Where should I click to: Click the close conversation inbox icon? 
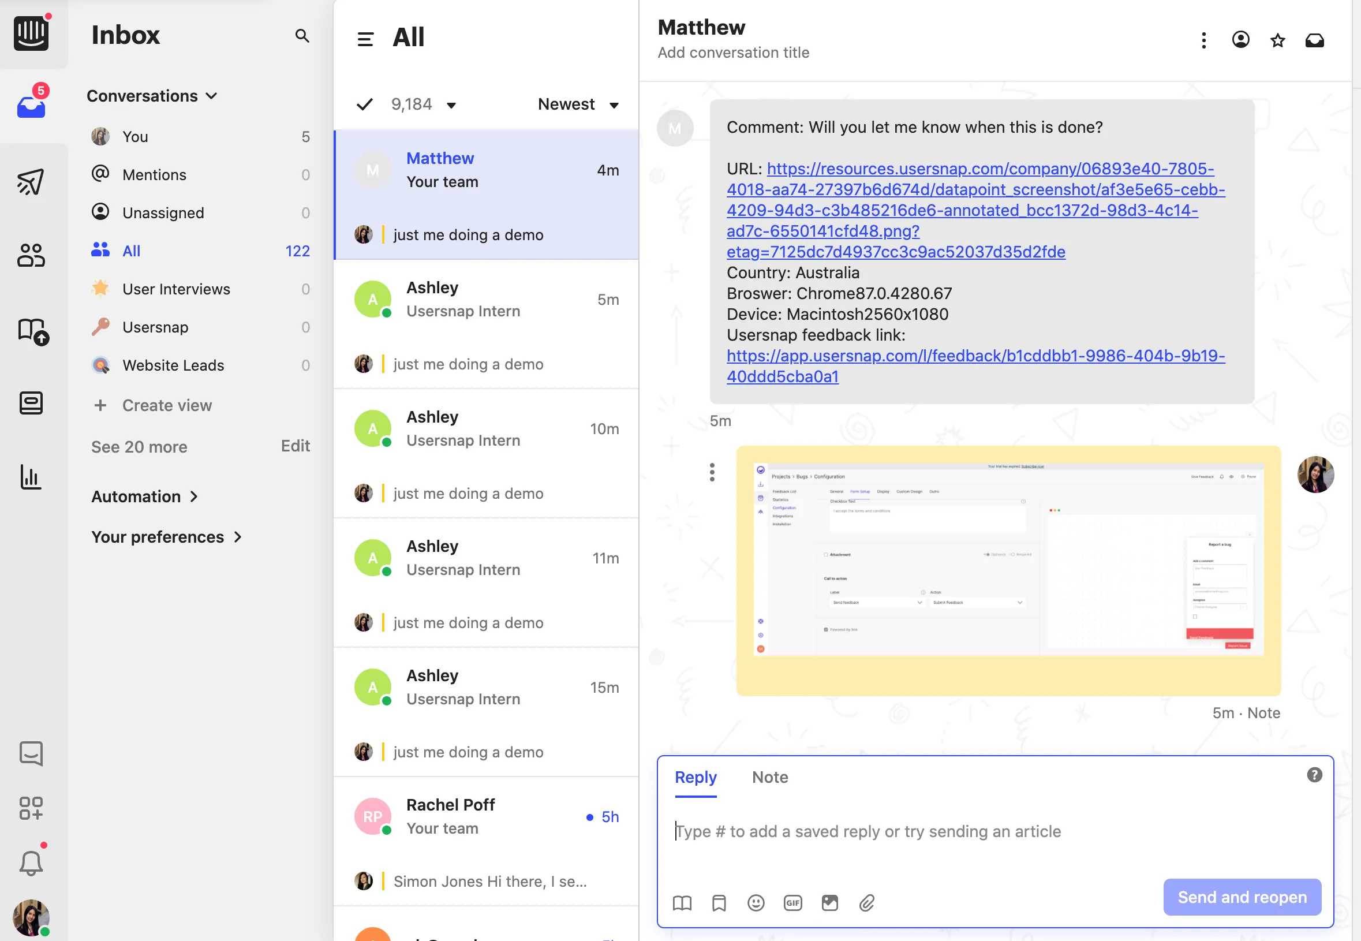1314,40
